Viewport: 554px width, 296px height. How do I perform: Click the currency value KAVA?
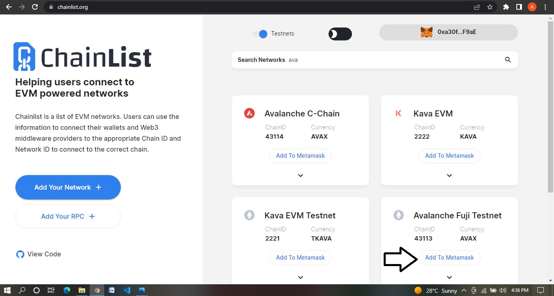468,137
